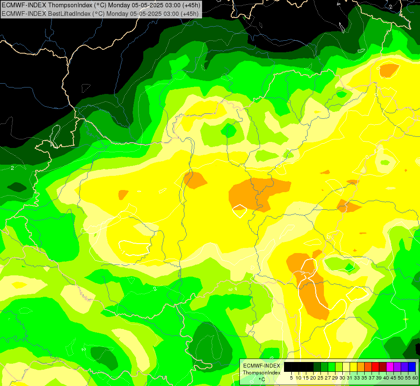
Task: Click the dark green 20–25 legend swatch
Action: click(x=317, y=367)
